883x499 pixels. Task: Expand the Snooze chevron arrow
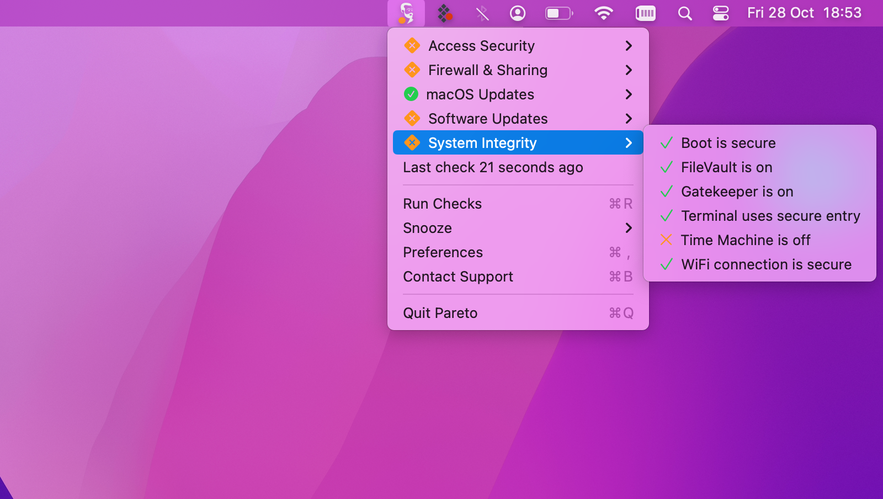pyautogui.click(x=629, y=228)
